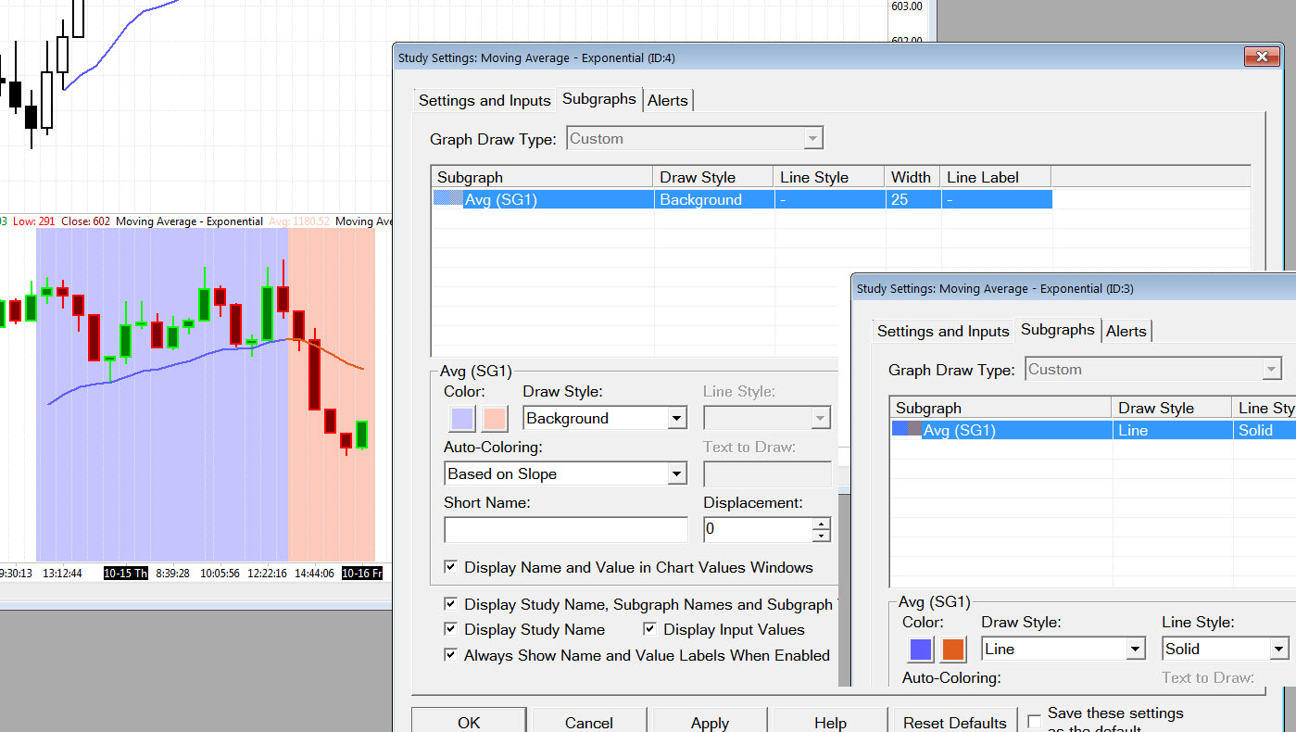
Task: Open Help for study settings
Action: (x=830, y=722)
